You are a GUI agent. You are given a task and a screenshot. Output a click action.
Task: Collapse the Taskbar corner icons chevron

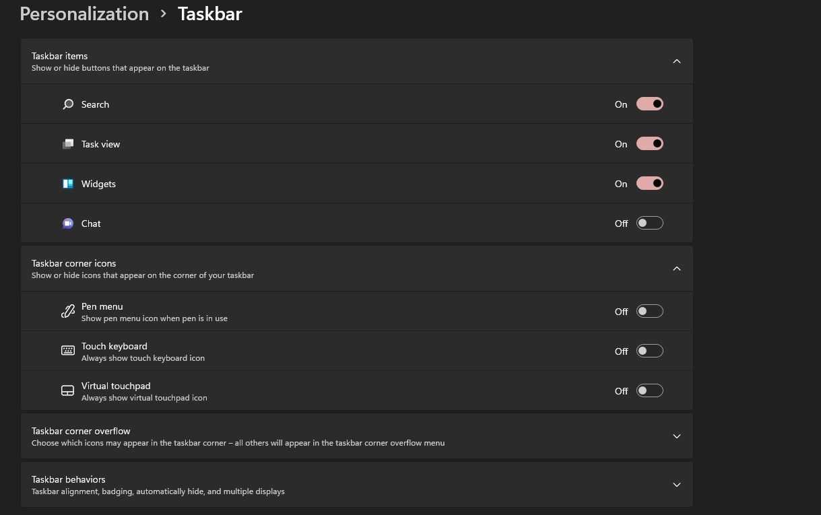677,269
